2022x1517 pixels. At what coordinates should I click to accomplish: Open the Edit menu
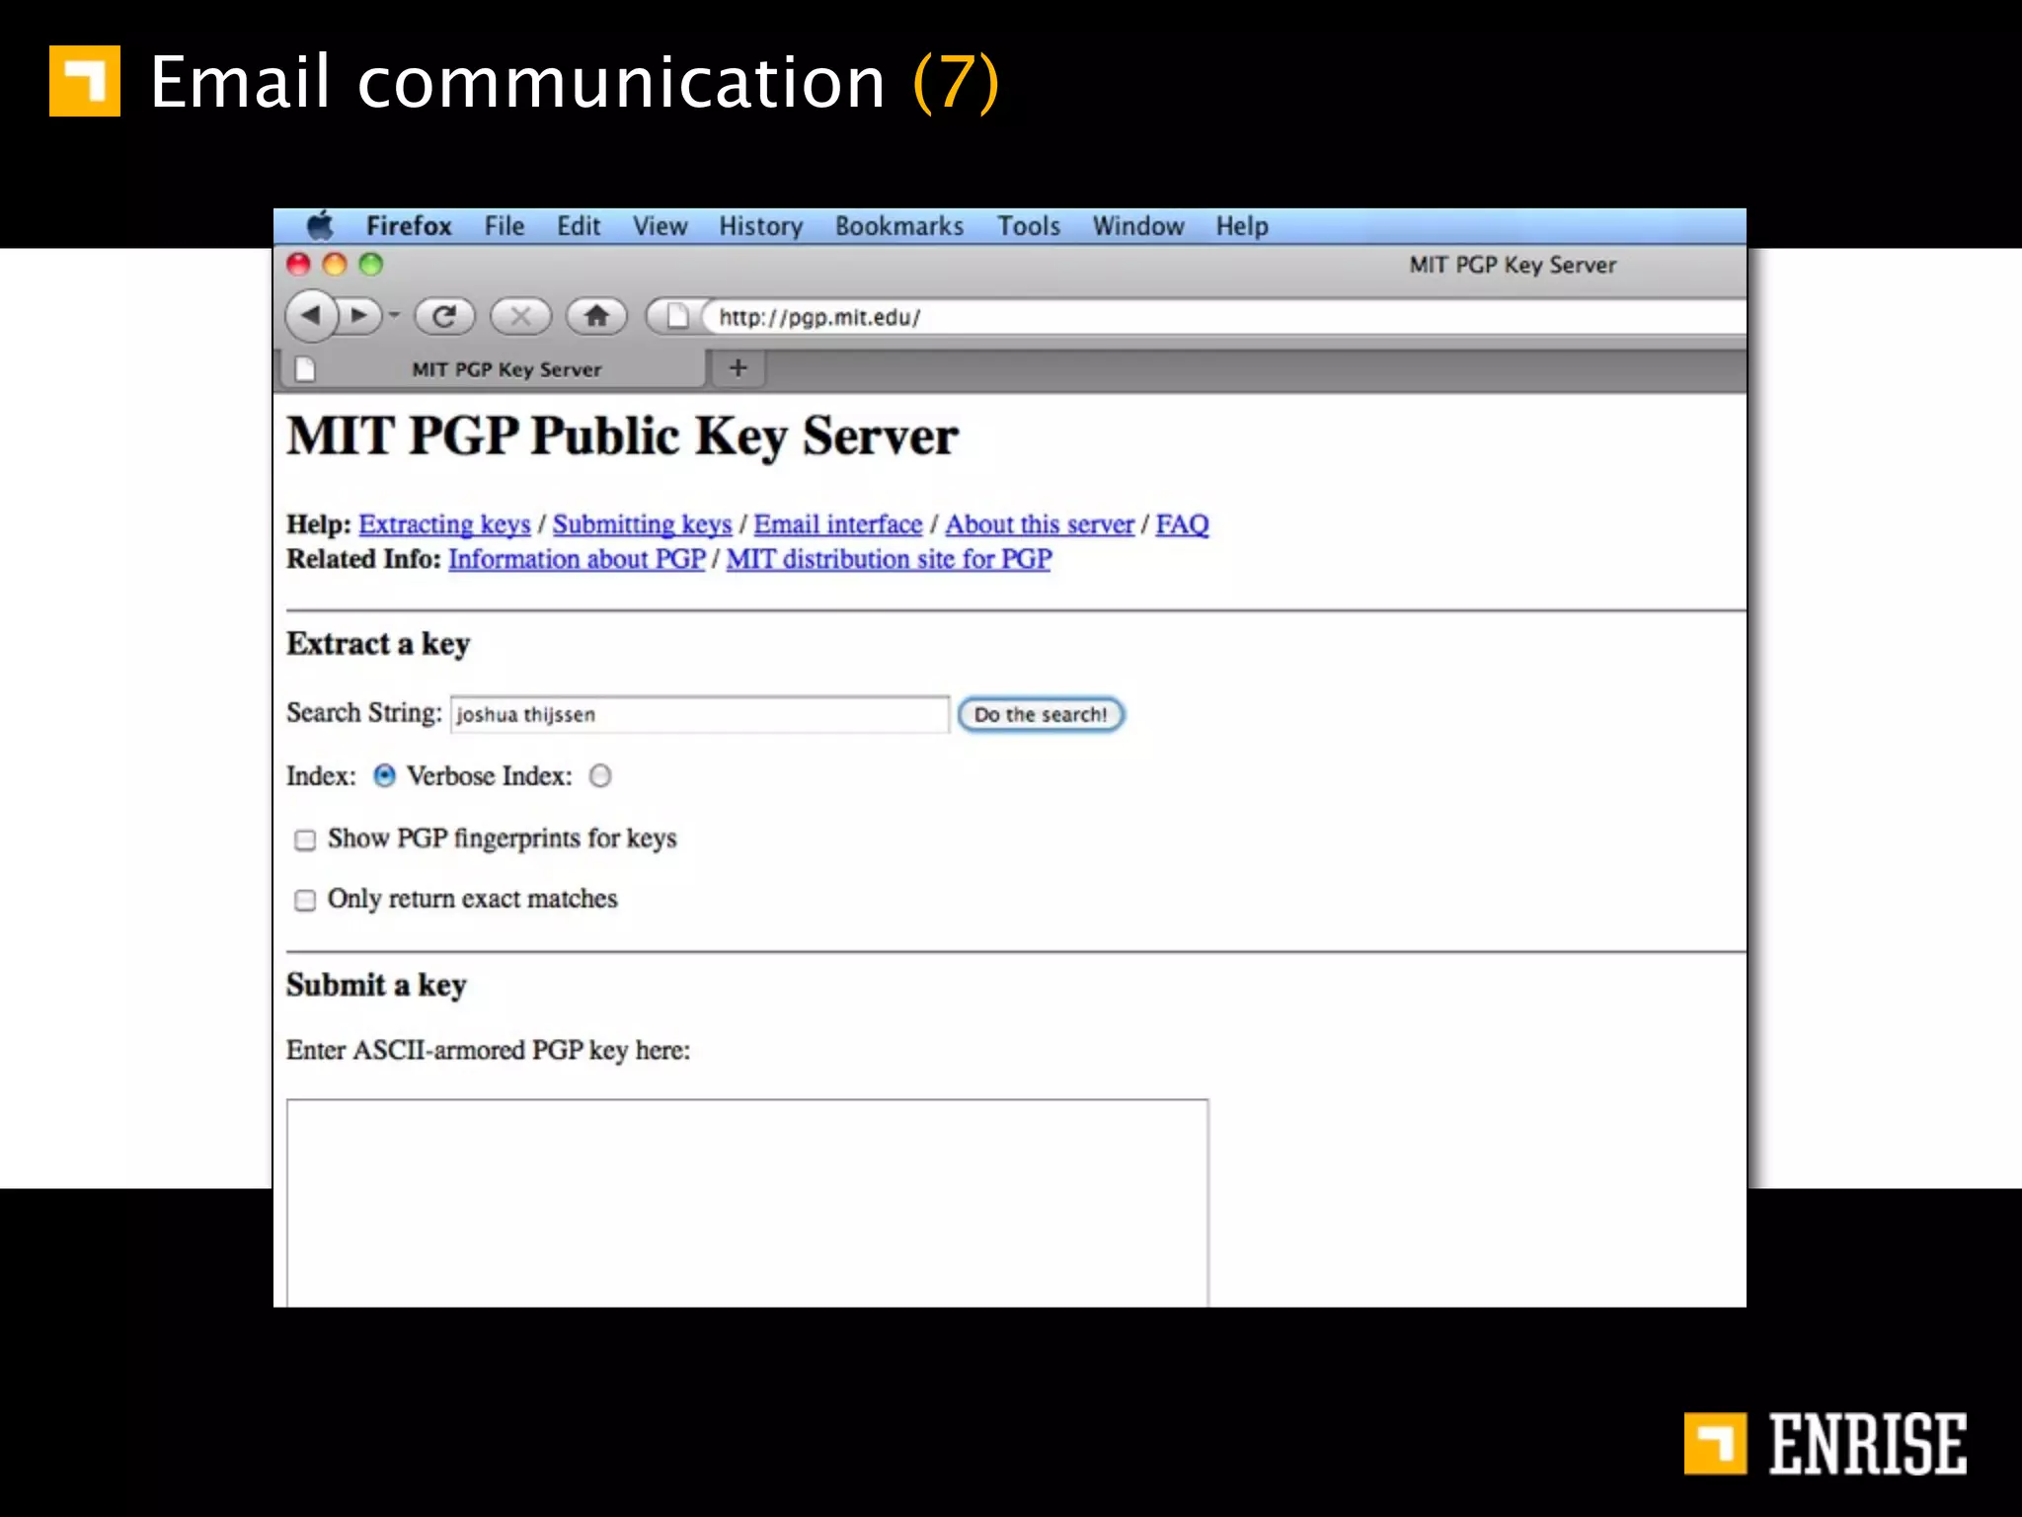pyautogui.click(x=579, y=226)
